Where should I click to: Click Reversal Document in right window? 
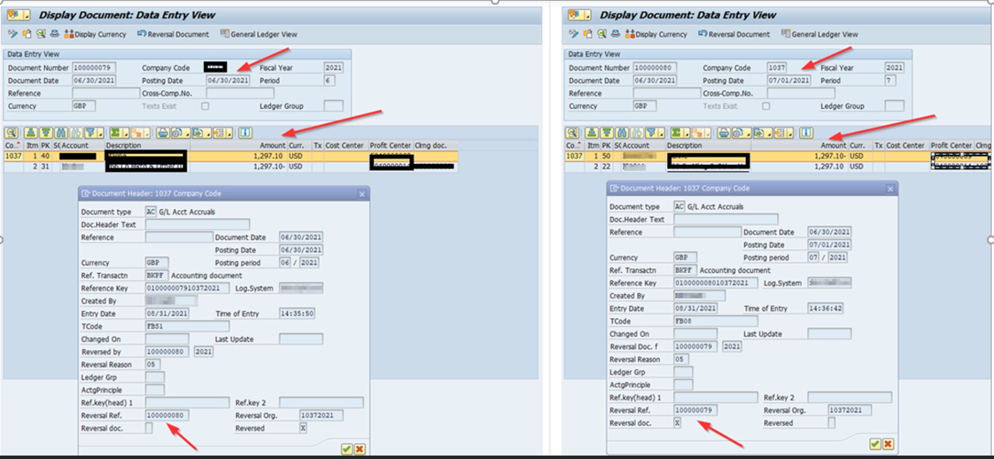[734, 34]
